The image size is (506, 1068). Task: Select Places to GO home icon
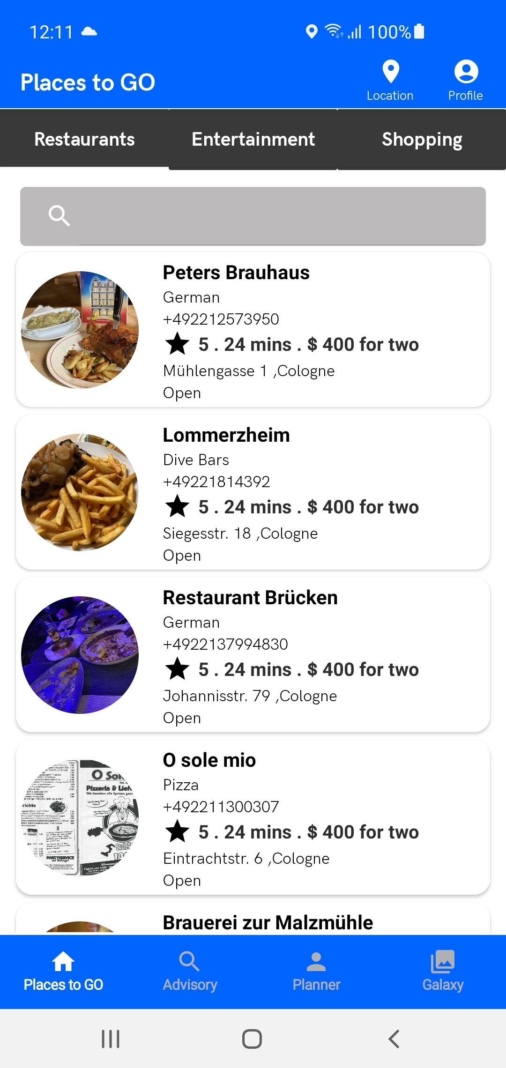(63, 962)
